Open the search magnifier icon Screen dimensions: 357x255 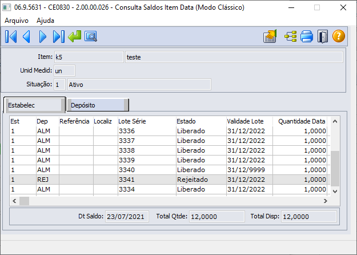(x=91, y=37)
